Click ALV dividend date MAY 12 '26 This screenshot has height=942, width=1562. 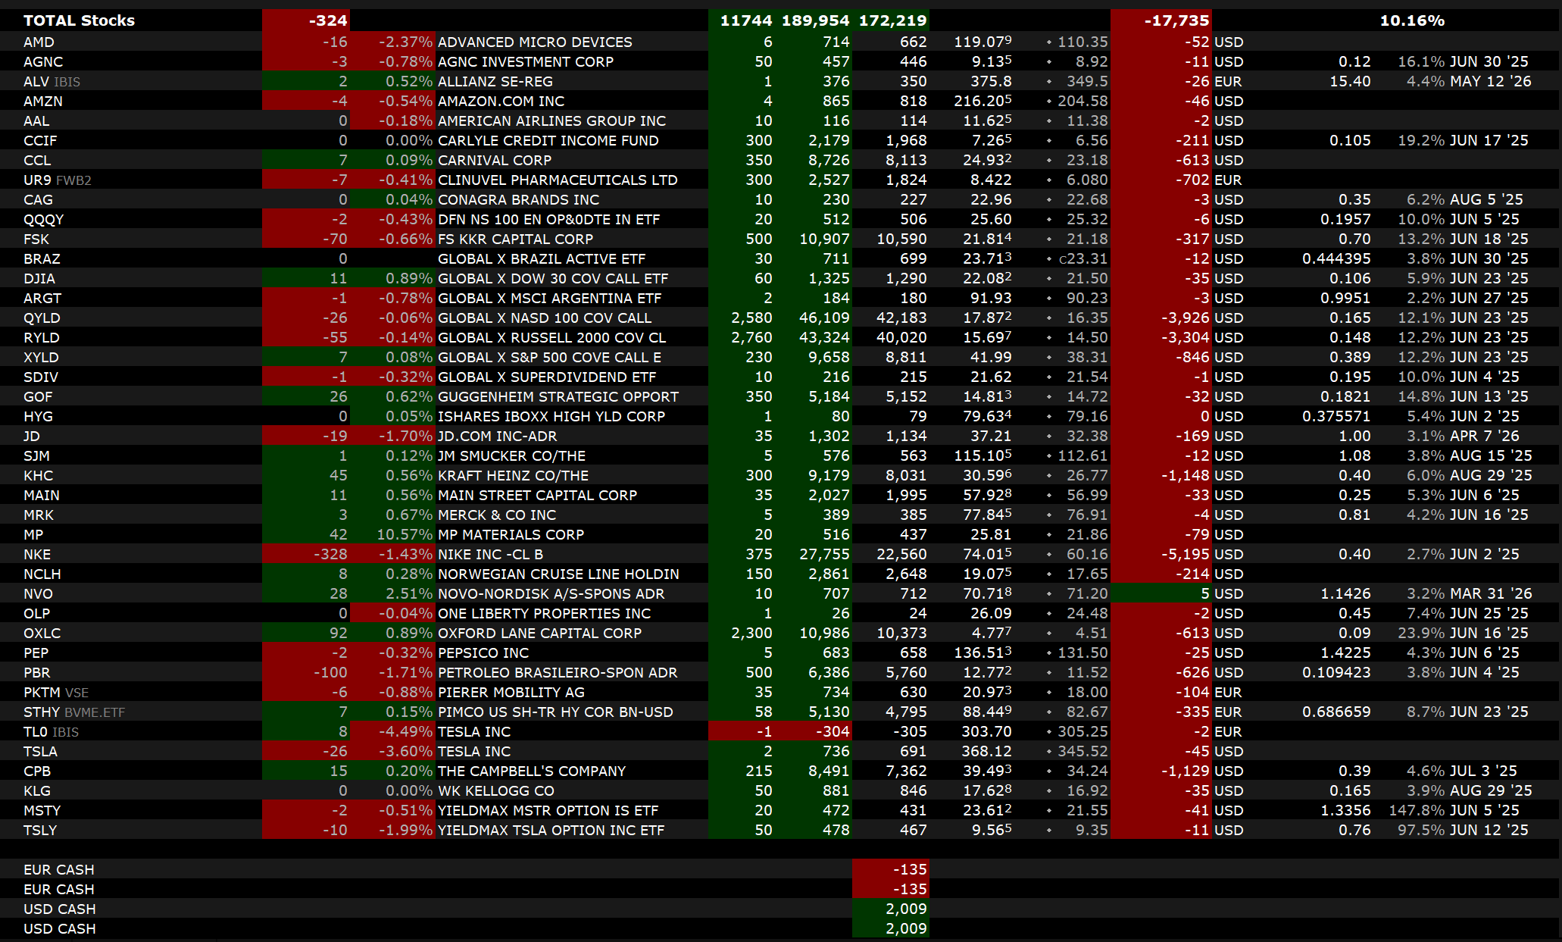[x=1490, y=81]
